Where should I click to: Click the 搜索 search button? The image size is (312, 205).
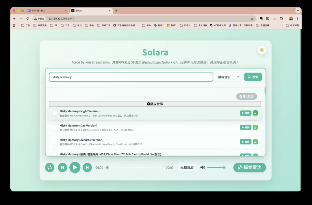pos(253,77)
